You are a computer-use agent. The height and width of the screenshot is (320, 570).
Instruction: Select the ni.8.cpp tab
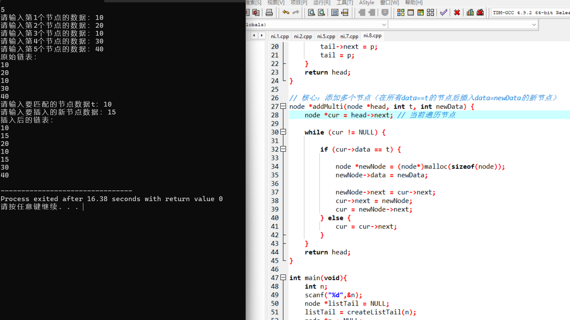coord(372,36)
